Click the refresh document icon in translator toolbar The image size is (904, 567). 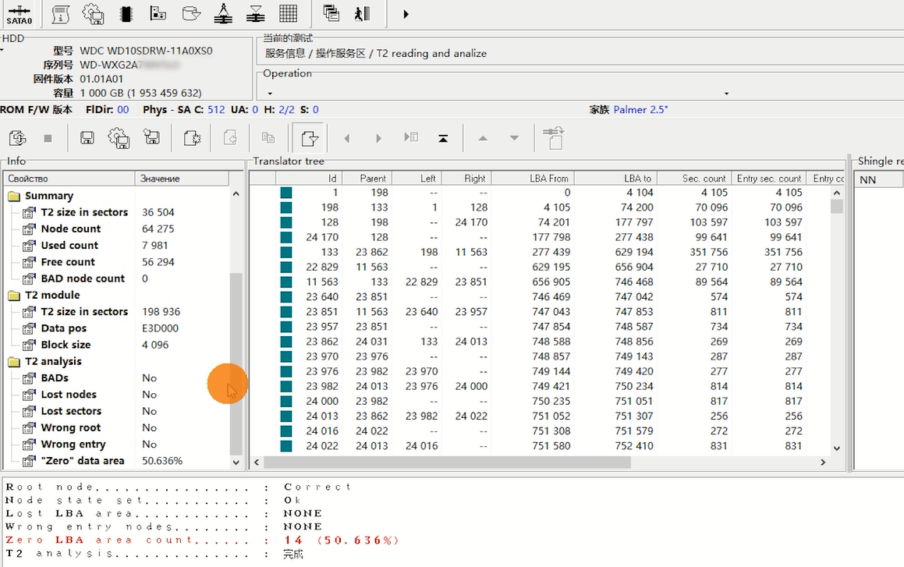[17, 138]
